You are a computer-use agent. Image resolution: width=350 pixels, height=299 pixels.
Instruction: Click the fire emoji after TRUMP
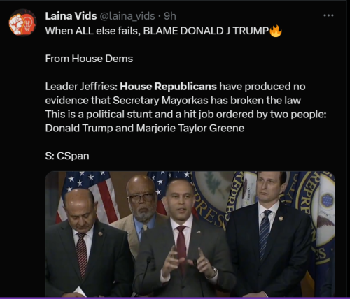(x=276, y=31)
